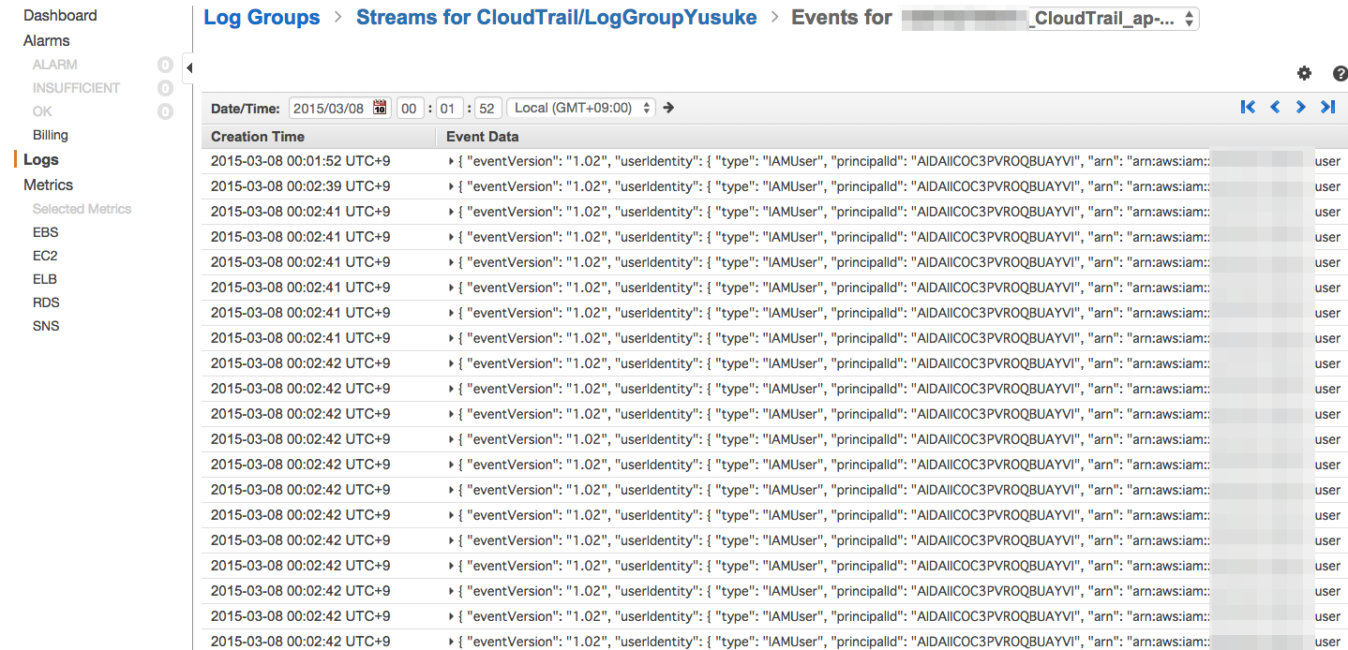Select Billing in the sidebar
1348x650 pixels.
[x=50, y=134]
